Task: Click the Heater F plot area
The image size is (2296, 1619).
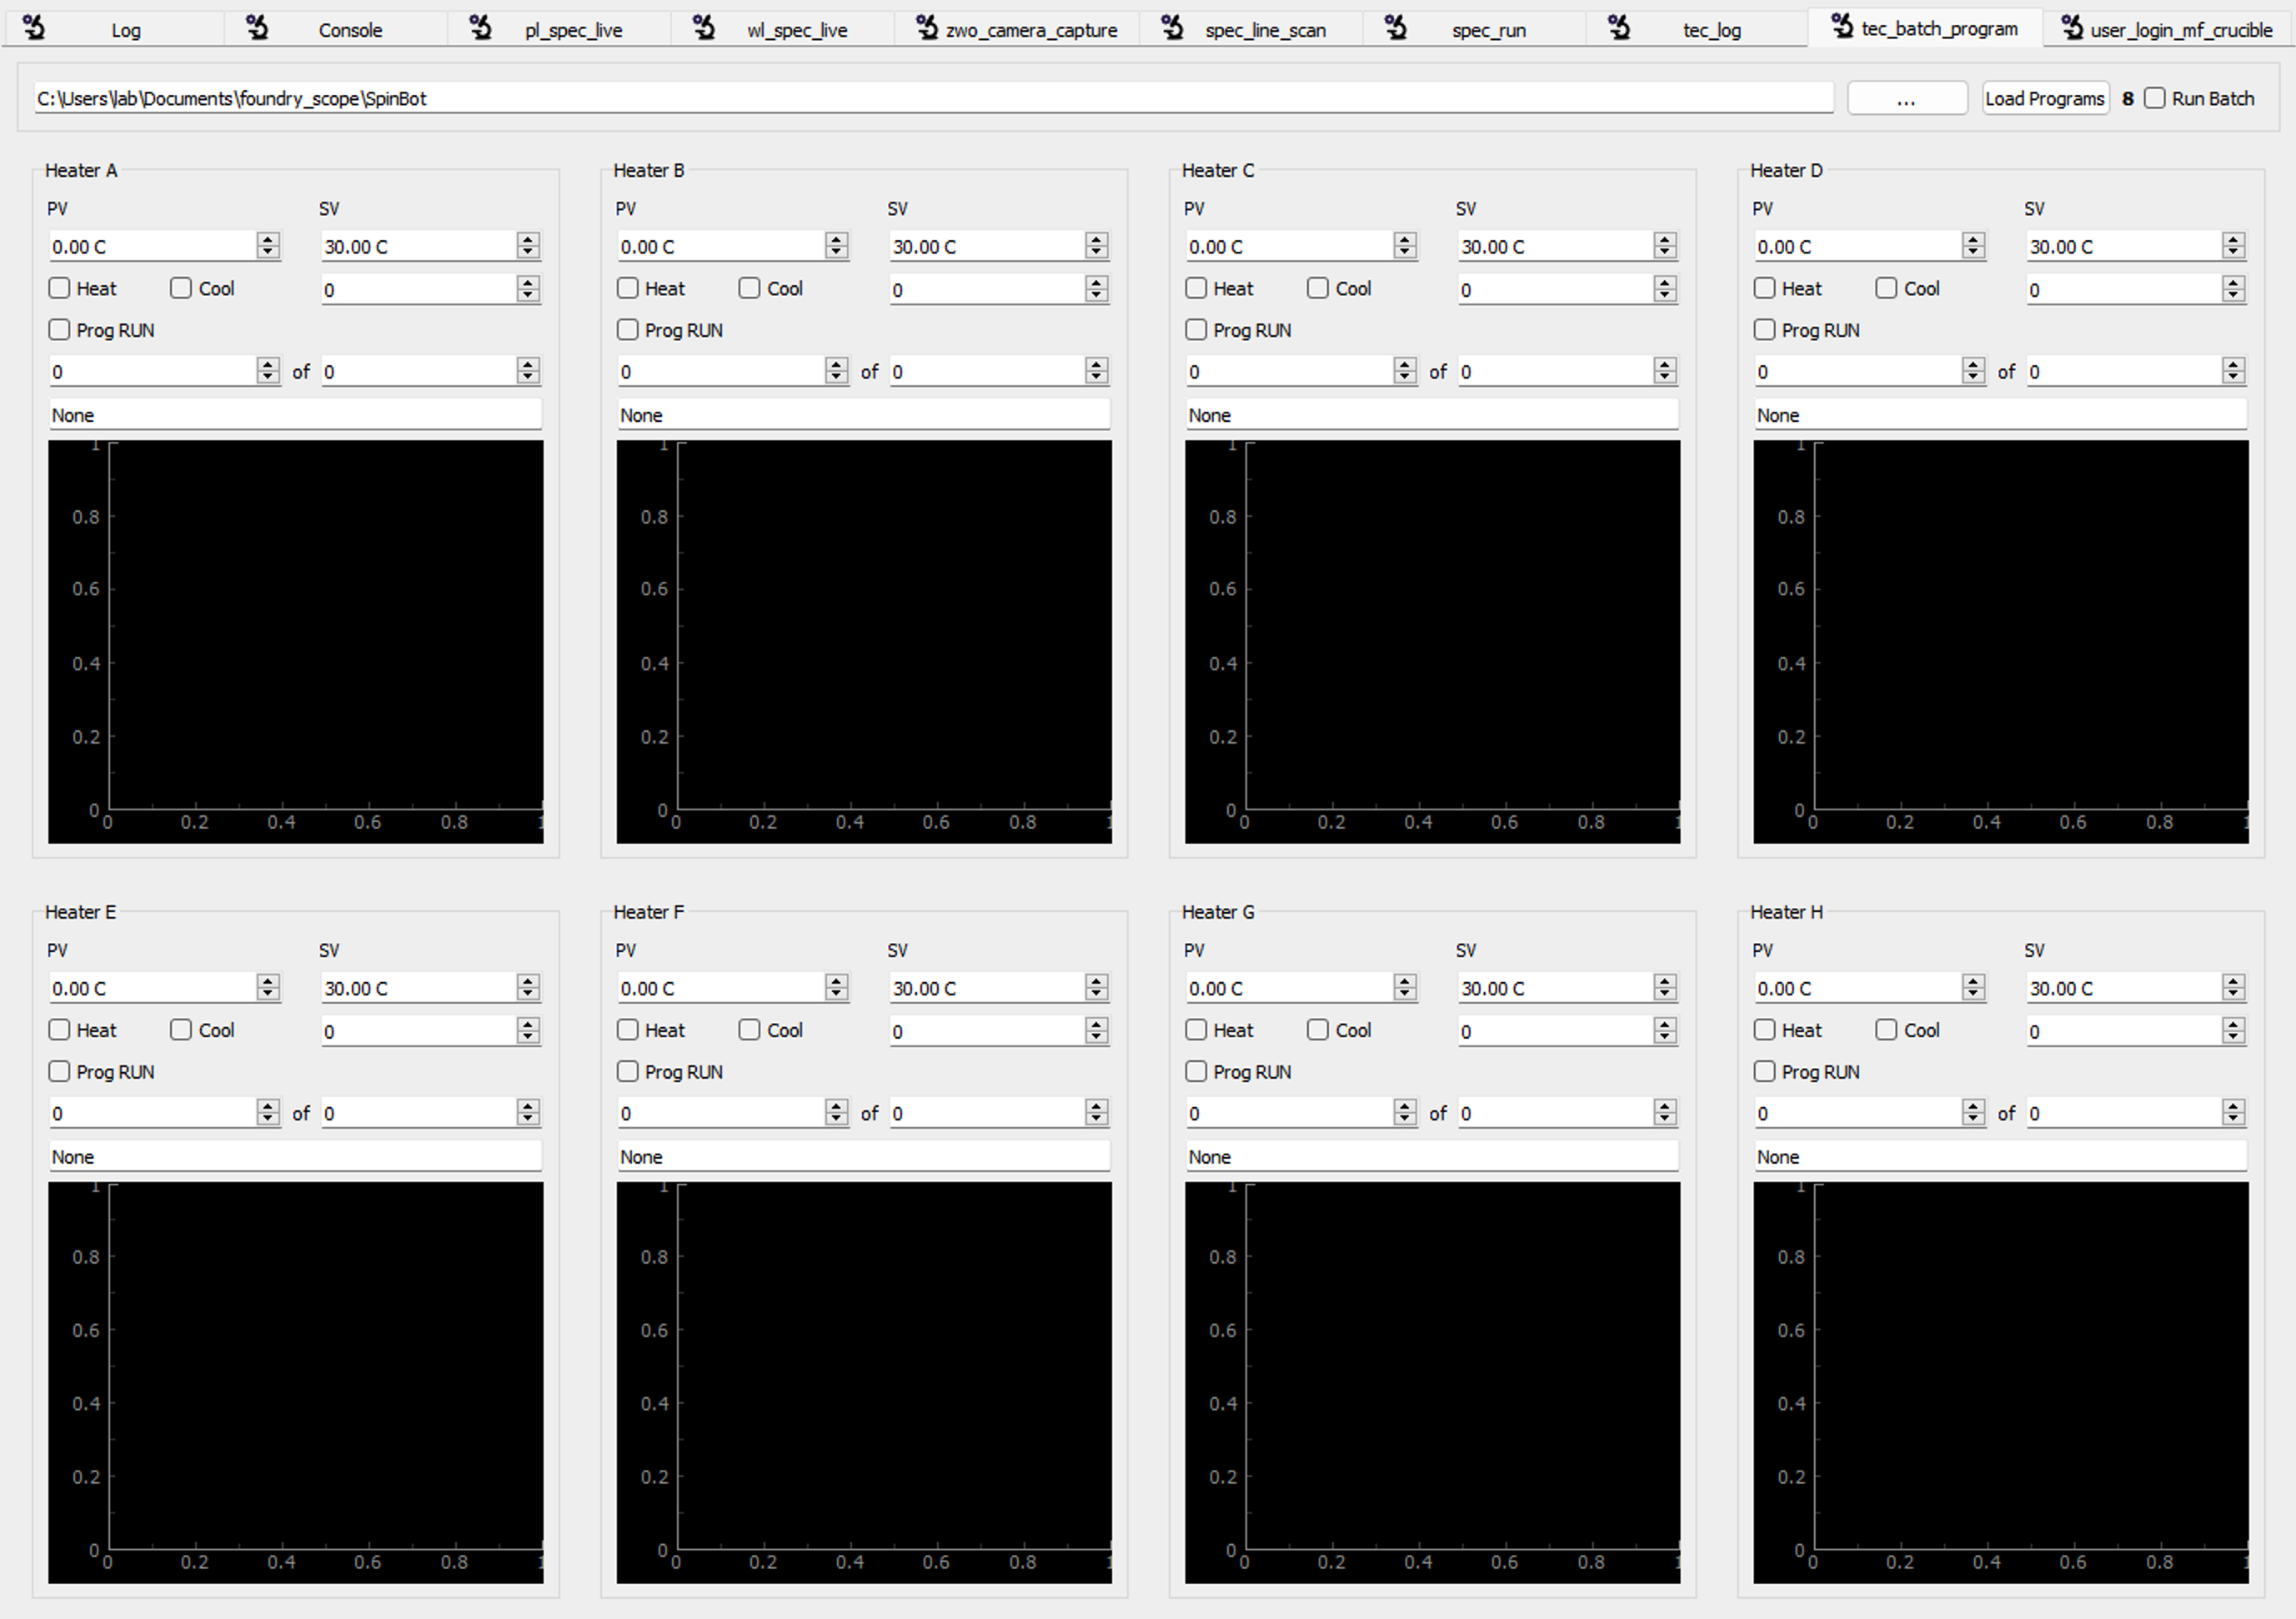Action: tap(864, 1382)
